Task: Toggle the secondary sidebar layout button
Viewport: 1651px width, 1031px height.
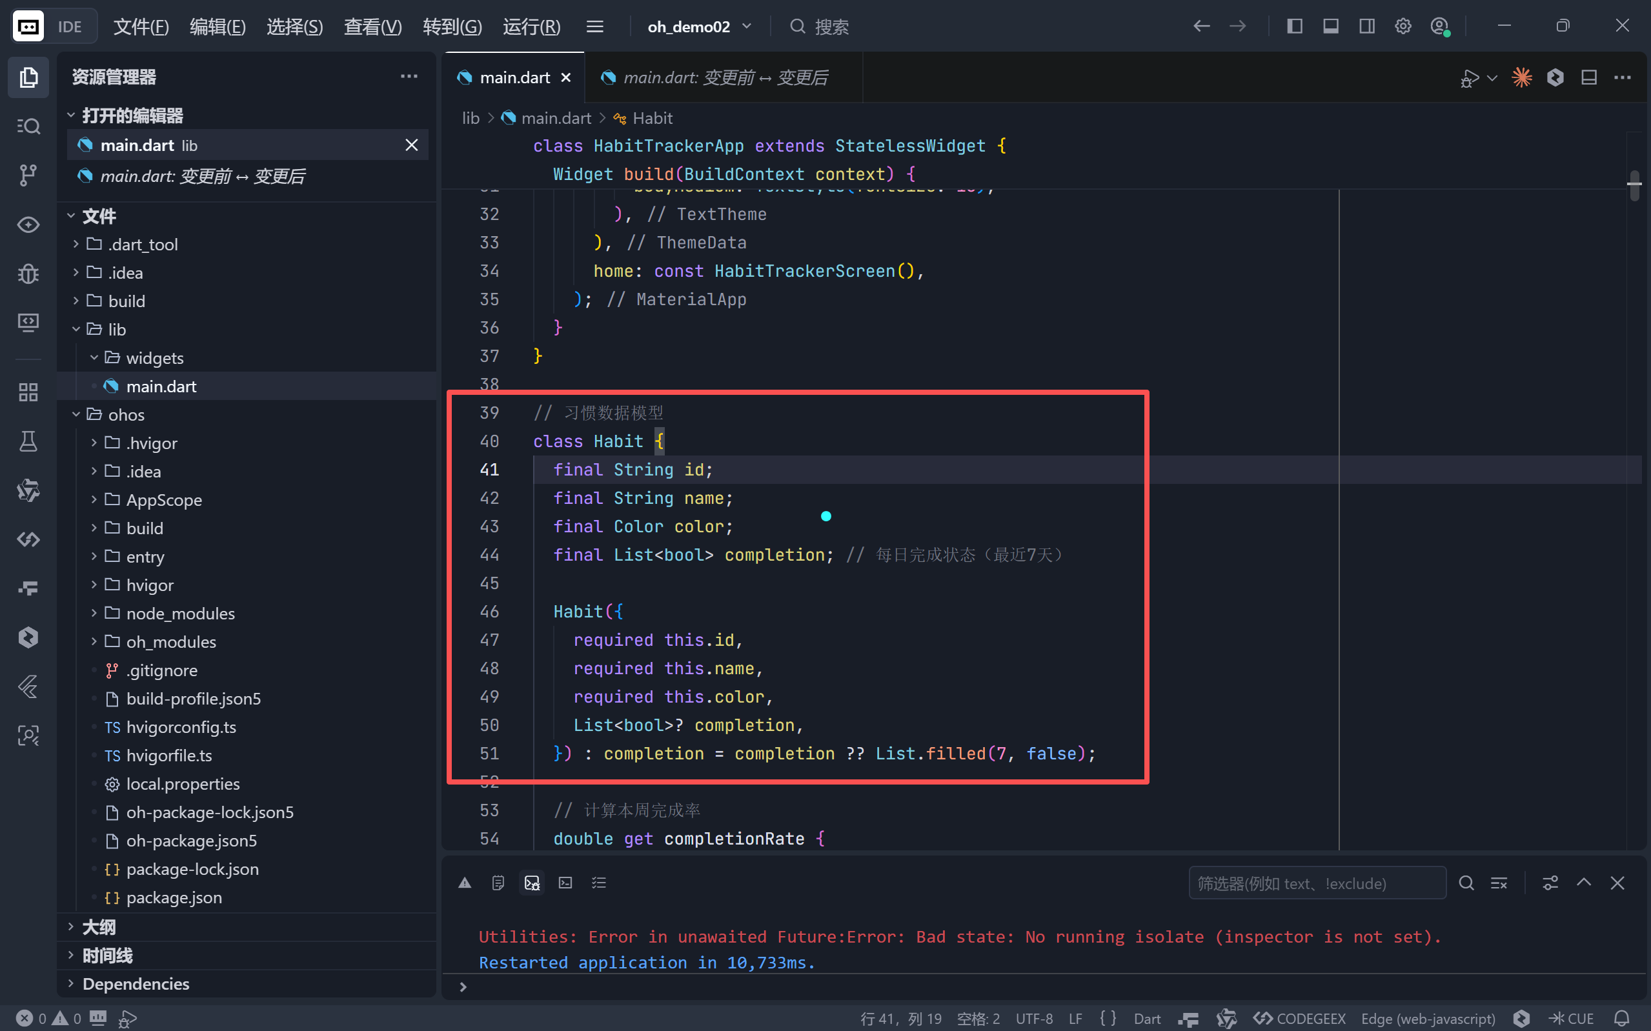Action: pos(1366,26)
